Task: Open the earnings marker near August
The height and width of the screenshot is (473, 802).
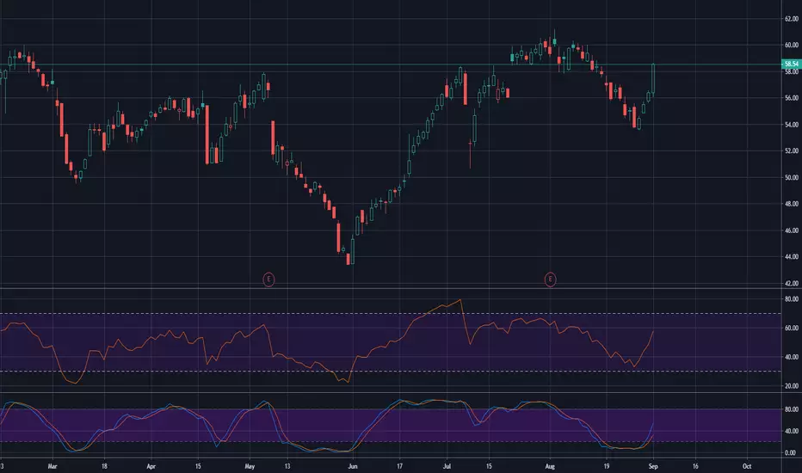Action: (550, 279)
